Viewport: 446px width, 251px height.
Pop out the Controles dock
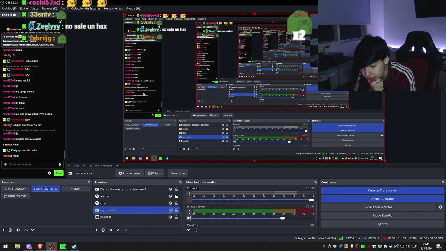443,182
